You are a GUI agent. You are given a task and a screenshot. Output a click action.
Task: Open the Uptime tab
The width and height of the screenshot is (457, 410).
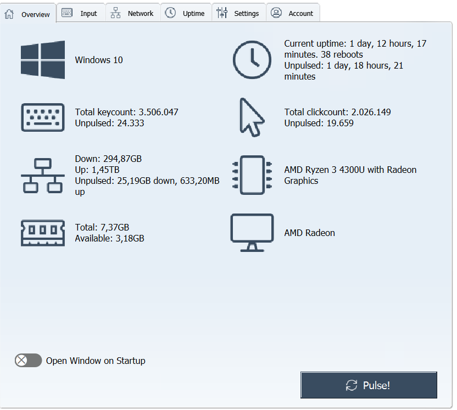186,13
